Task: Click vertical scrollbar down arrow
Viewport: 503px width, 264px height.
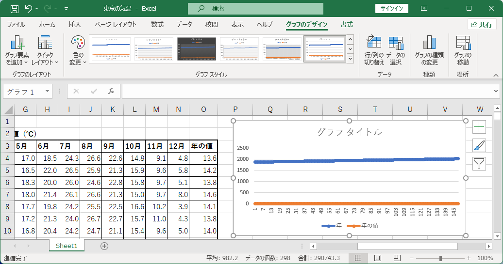Action: 497,236
